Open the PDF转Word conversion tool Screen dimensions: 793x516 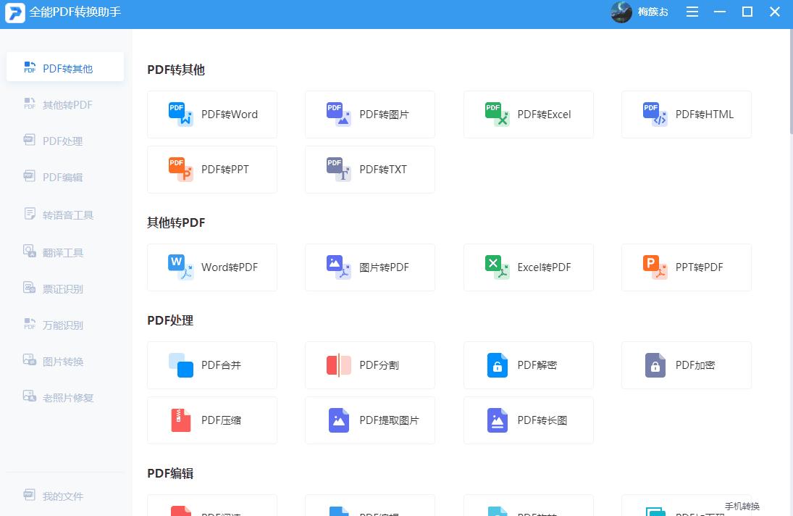point(211,114)
